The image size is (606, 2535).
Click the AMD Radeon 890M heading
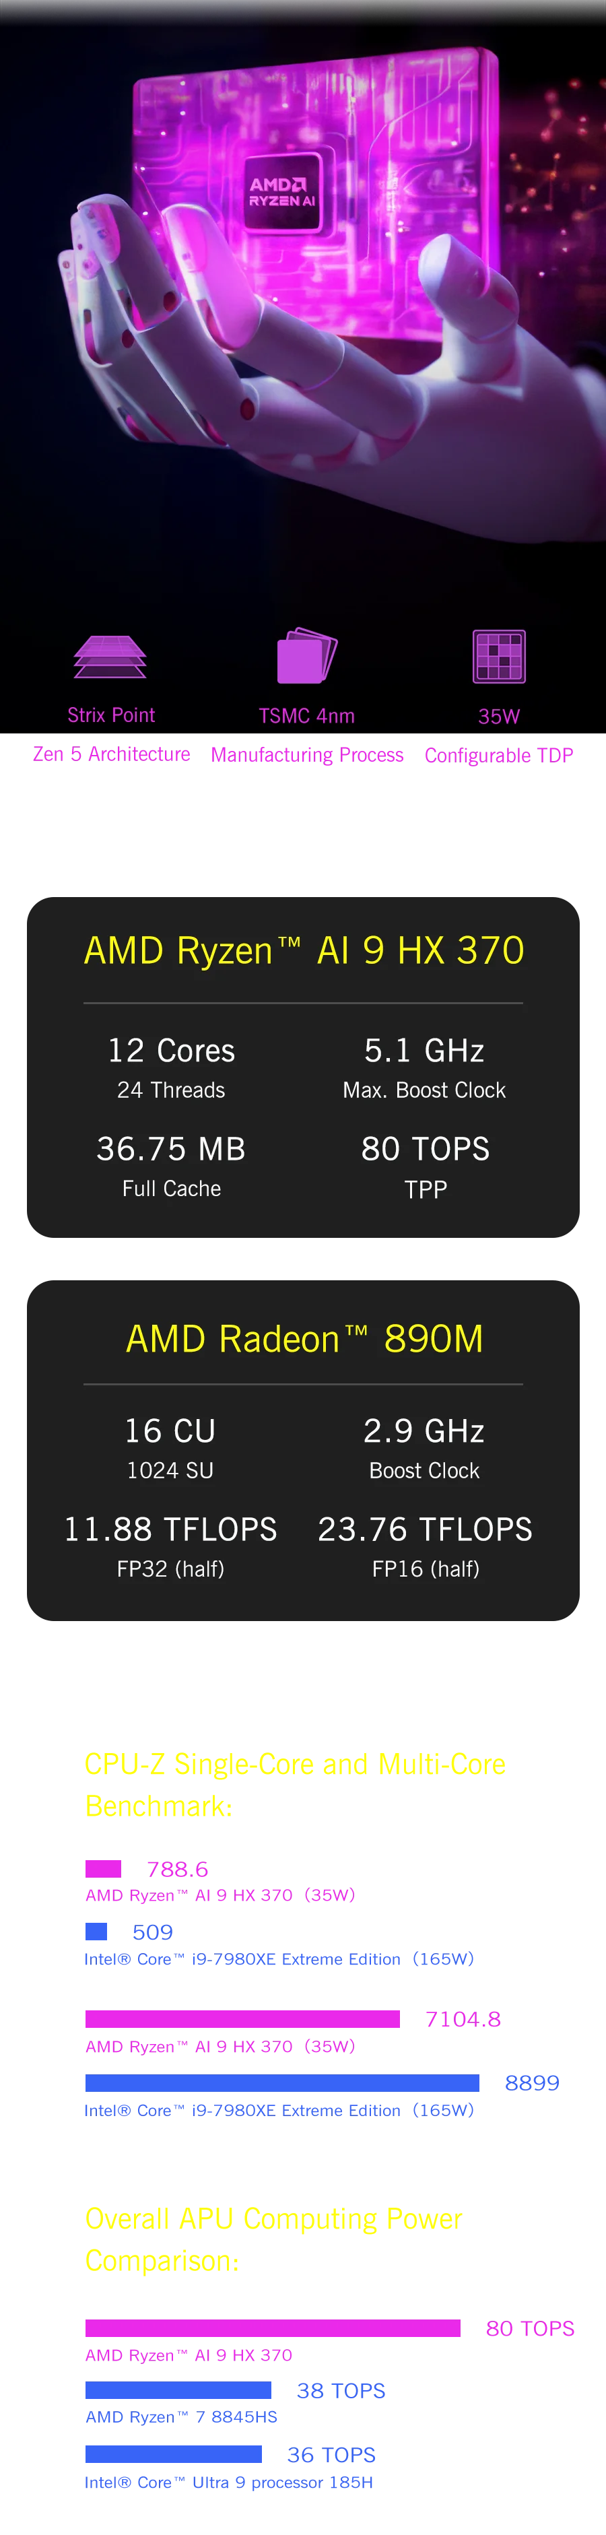304,1340
